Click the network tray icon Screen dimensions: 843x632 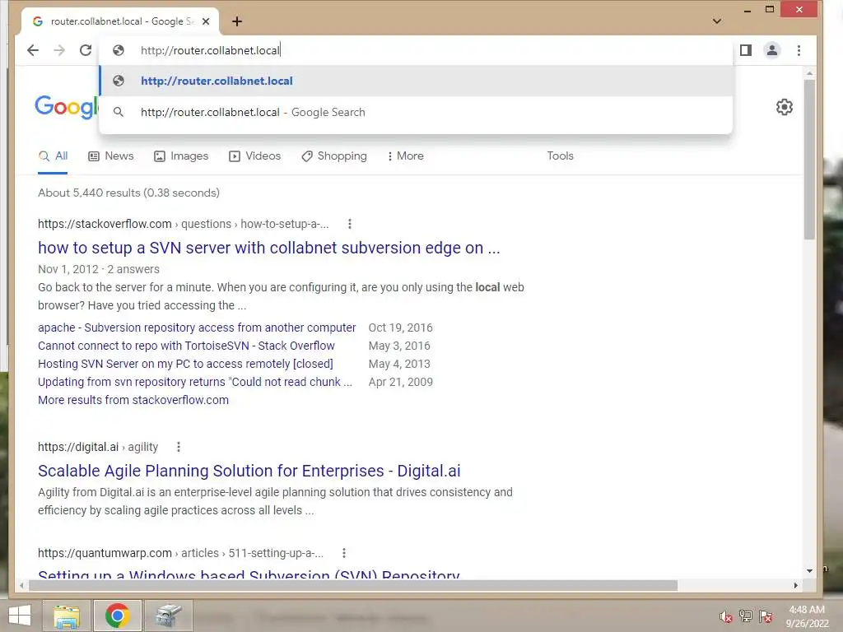point(746,616)
